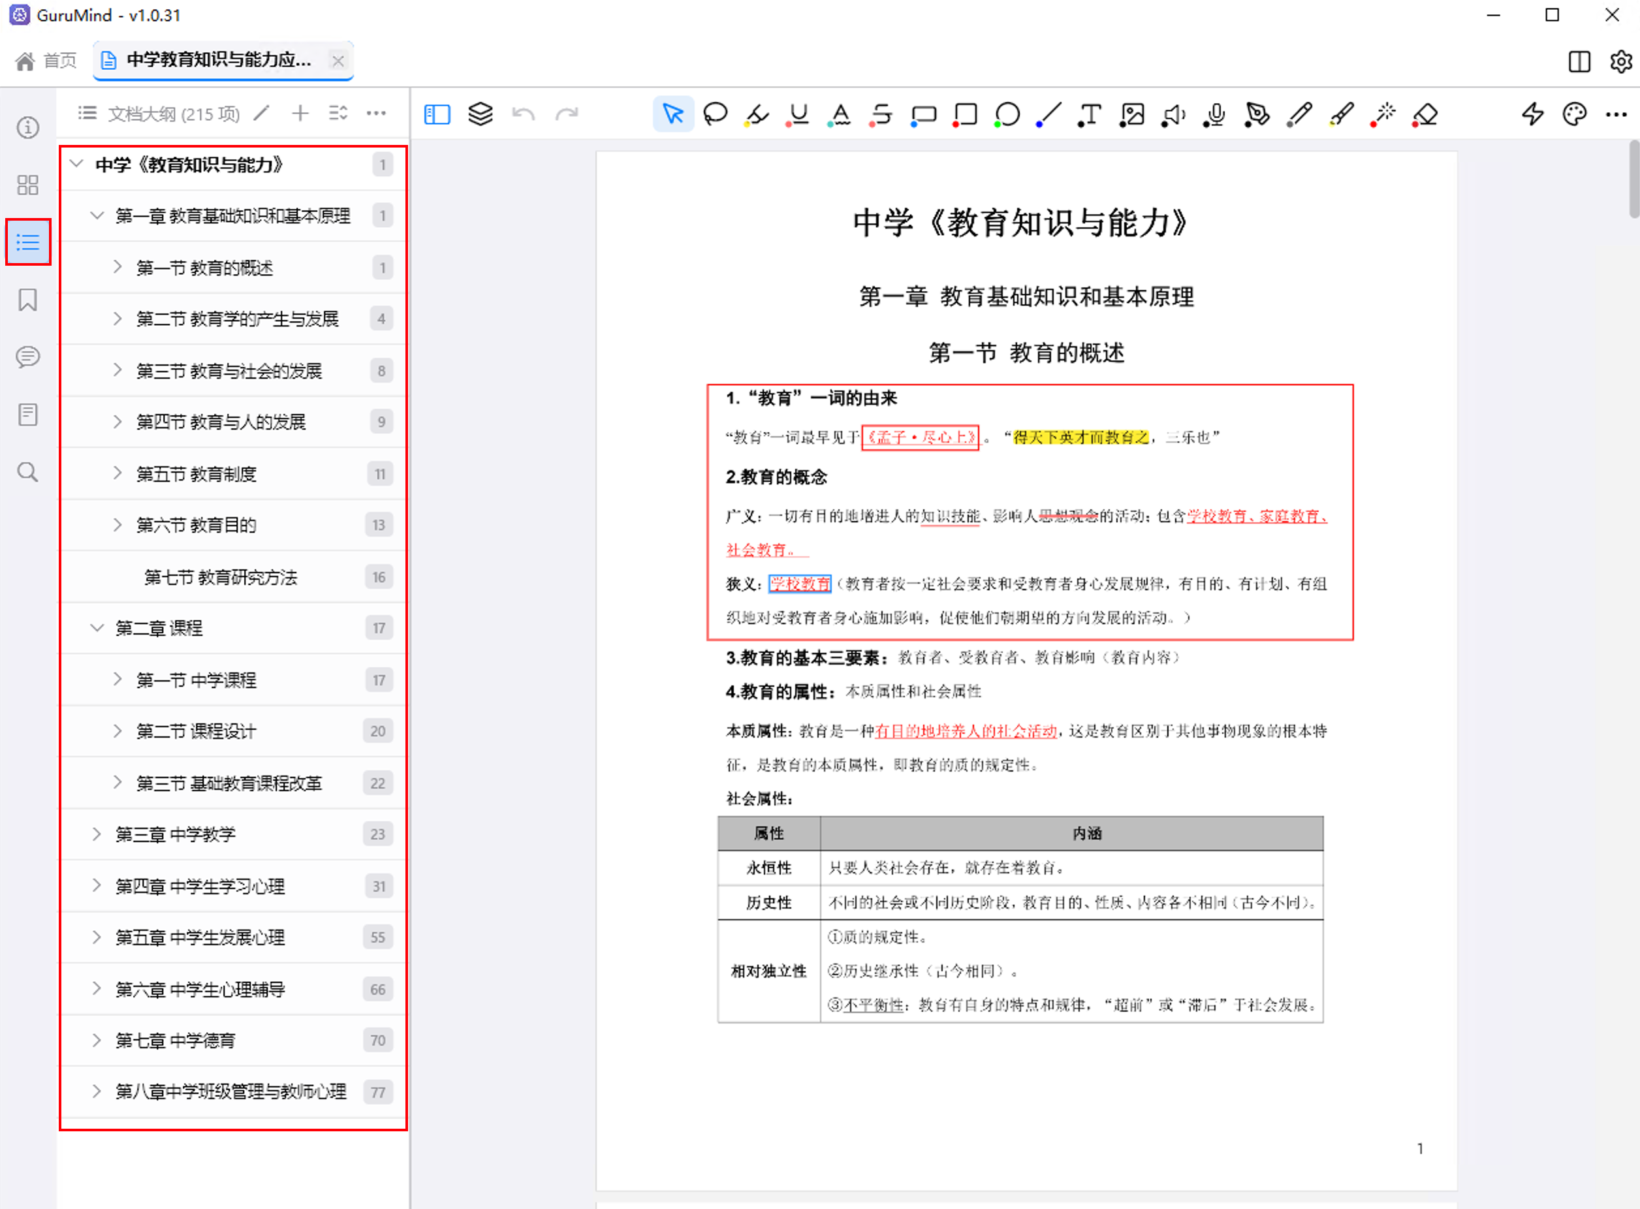Show the document outline list

(28, 242)
